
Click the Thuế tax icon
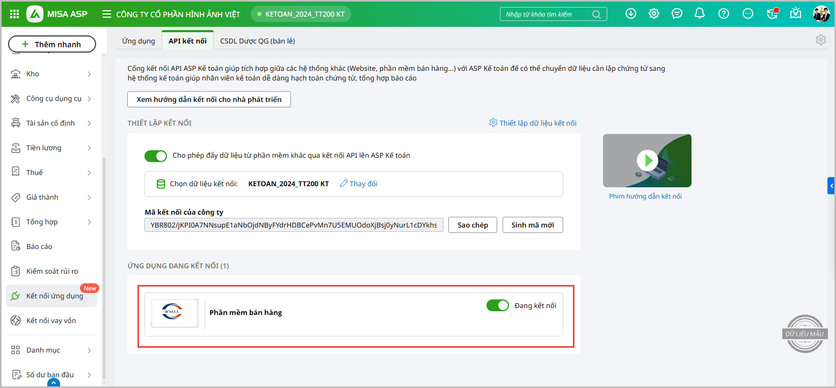16,172
